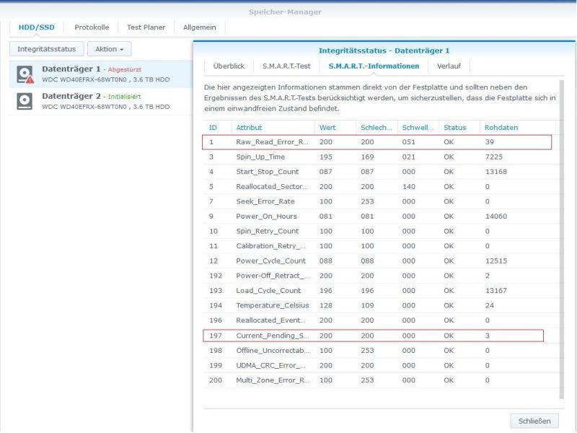
Task: Select the Seek_Error_Rate attribute row
Action: [x=380, y=201]
